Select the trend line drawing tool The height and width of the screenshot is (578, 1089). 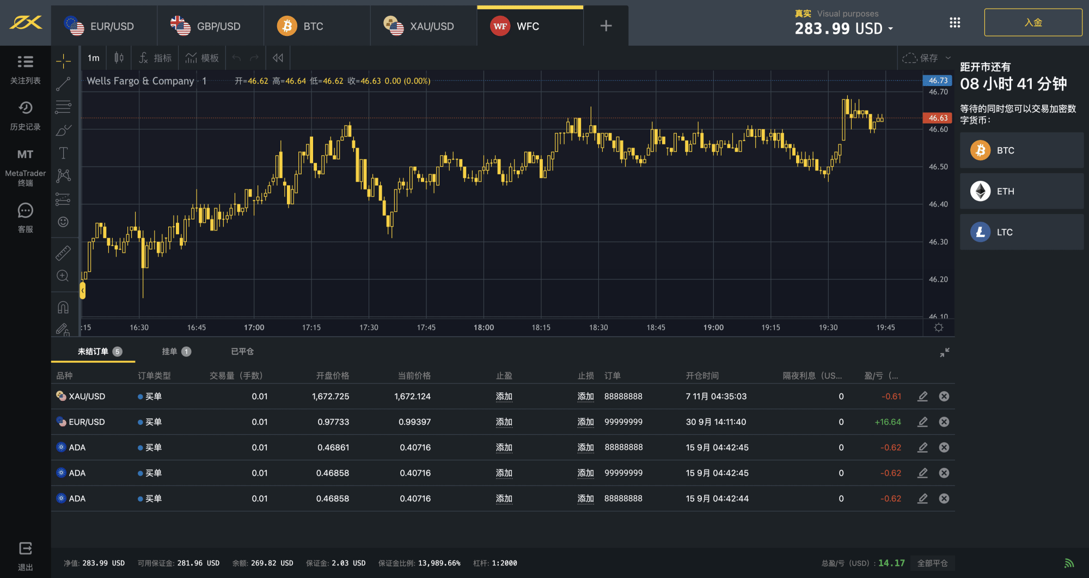(x=63, y=84)
